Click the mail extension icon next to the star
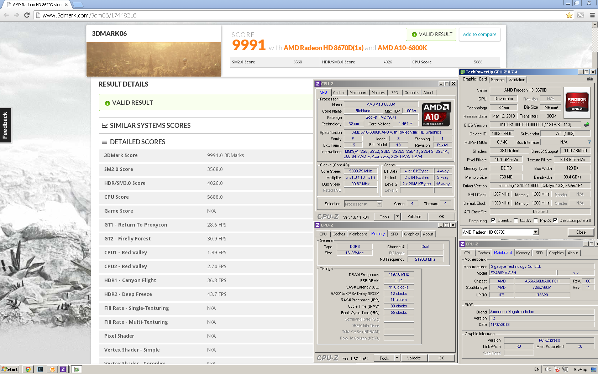 pyautogui.click(x=581, y=15)
